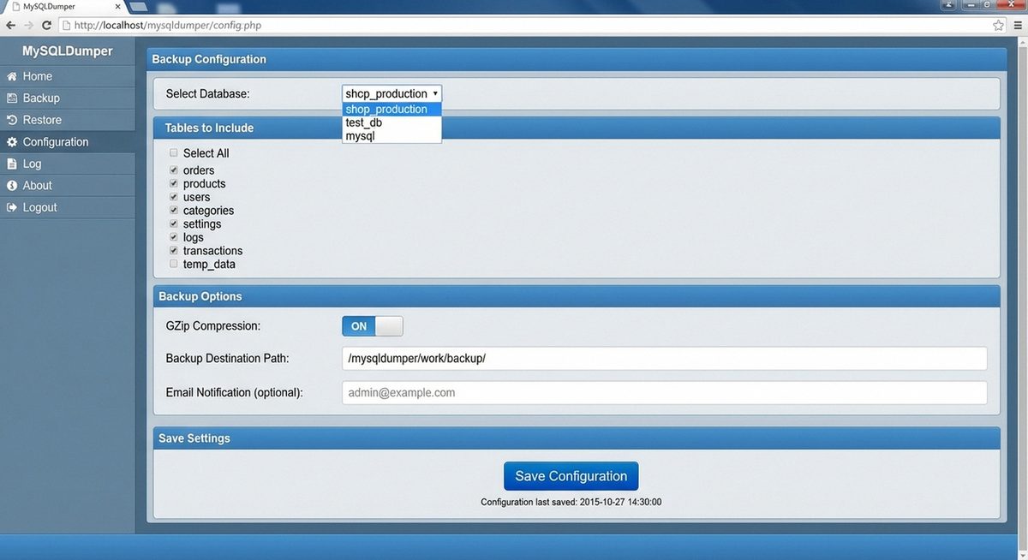
Task: Choose shop_production from the database list
Action: click(392, 110)
